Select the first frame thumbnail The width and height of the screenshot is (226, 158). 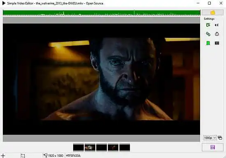[78, 147]
